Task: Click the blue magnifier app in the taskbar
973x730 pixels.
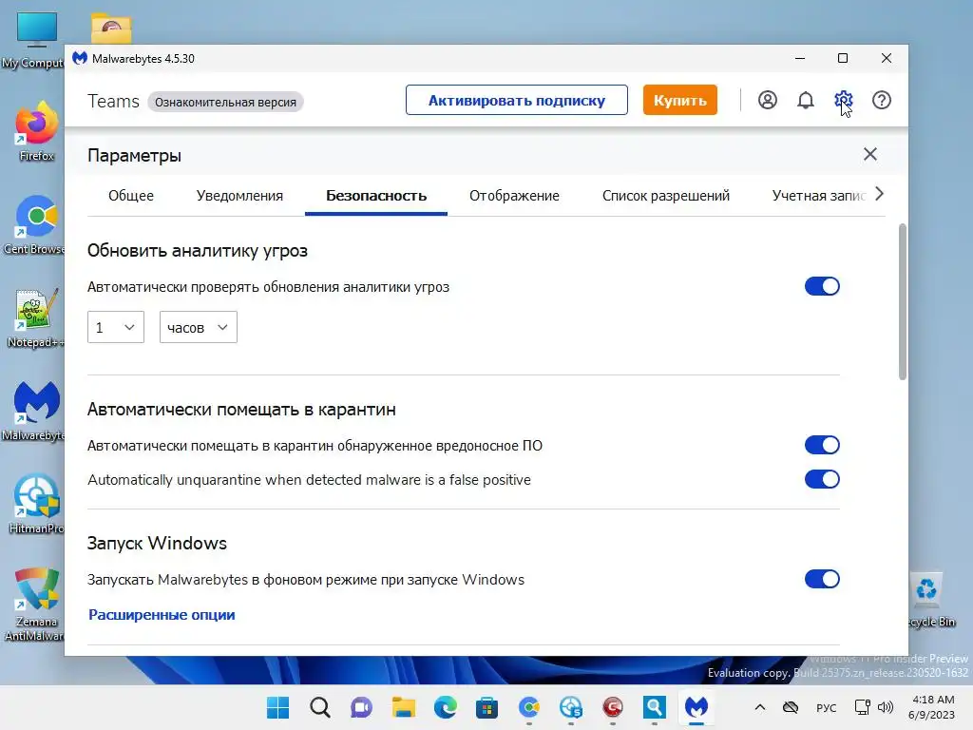Action: click(655, 707)
